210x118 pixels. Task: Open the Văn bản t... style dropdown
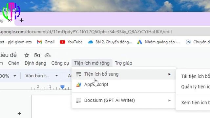42,76
